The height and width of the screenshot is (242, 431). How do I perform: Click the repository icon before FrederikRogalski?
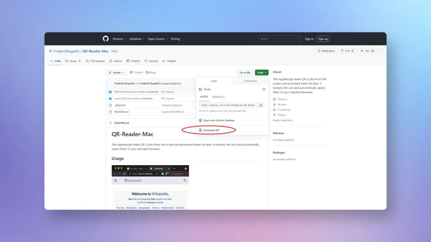[x=51, y=51]
